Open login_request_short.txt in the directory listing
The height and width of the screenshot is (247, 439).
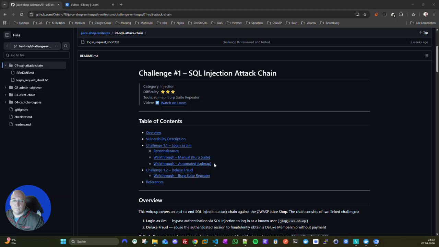pos(103,42)
